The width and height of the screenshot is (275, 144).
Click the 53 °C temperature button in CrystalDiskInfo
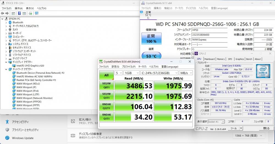tap(151, 56)
